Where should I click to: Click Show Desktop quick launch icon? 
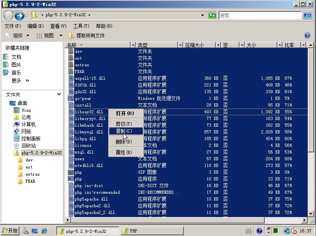[35, 231]
